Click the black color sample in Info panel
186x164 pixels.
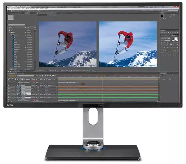point(162,16)
